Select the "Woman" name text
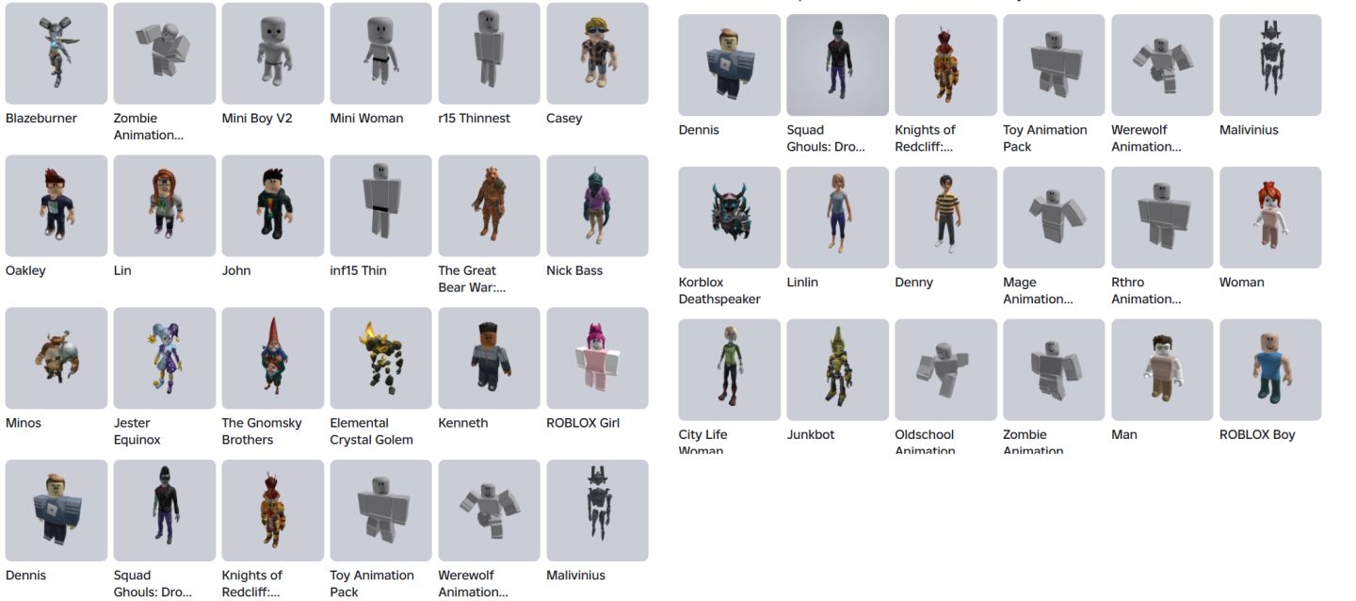 pyautogui.click(x=1242, y=283)
